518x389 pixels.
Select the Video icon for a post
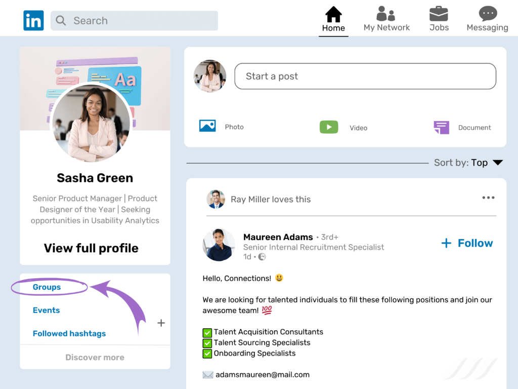pyautogui.click(x=329, y=127)
